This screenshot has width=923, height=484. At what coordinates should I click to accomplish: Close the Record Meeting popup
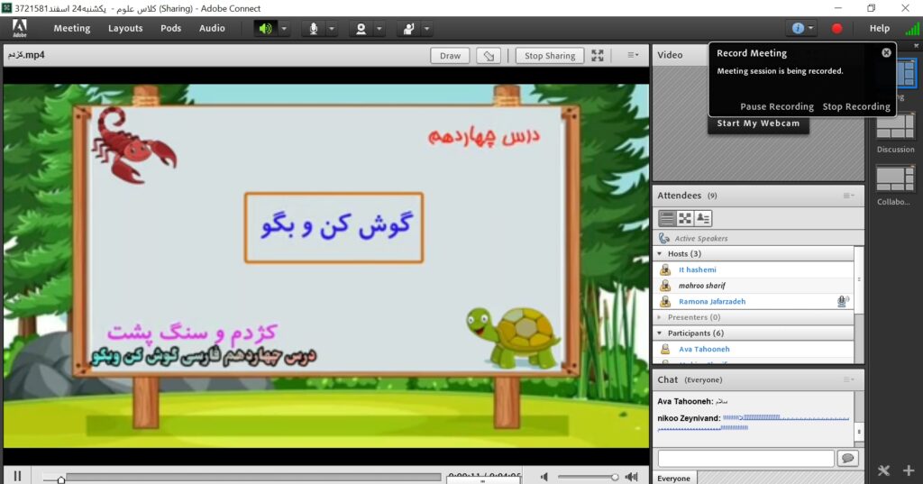(886, 53)
